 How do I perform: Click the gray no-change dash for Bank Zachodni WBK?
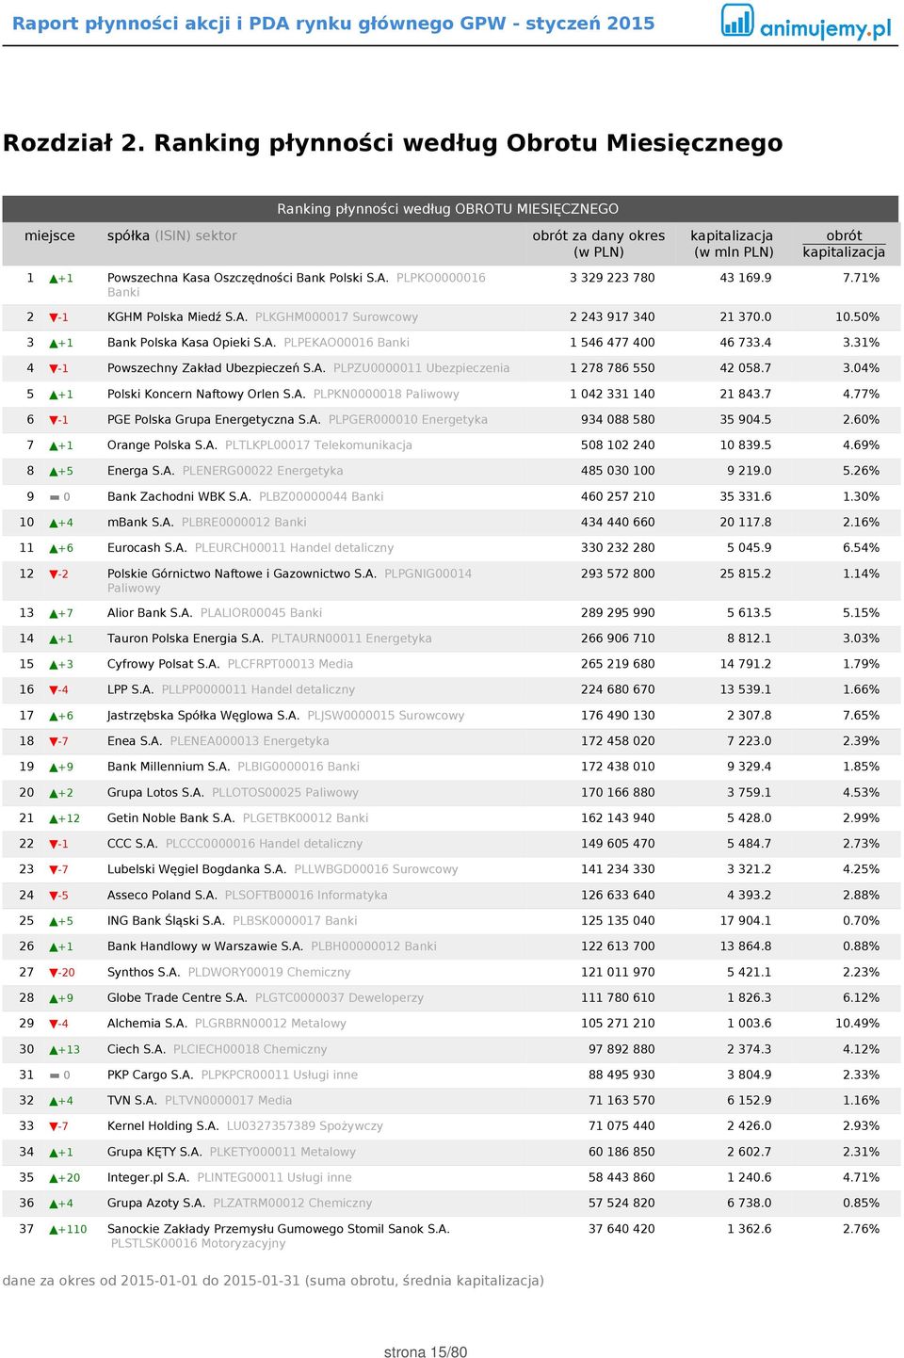[55, 497]
